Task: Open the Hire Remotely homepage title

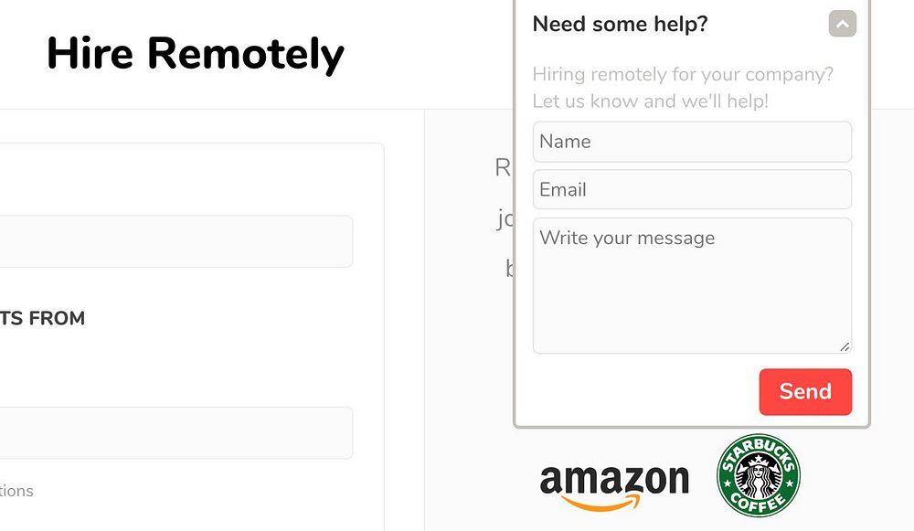Action: (196, 53)
